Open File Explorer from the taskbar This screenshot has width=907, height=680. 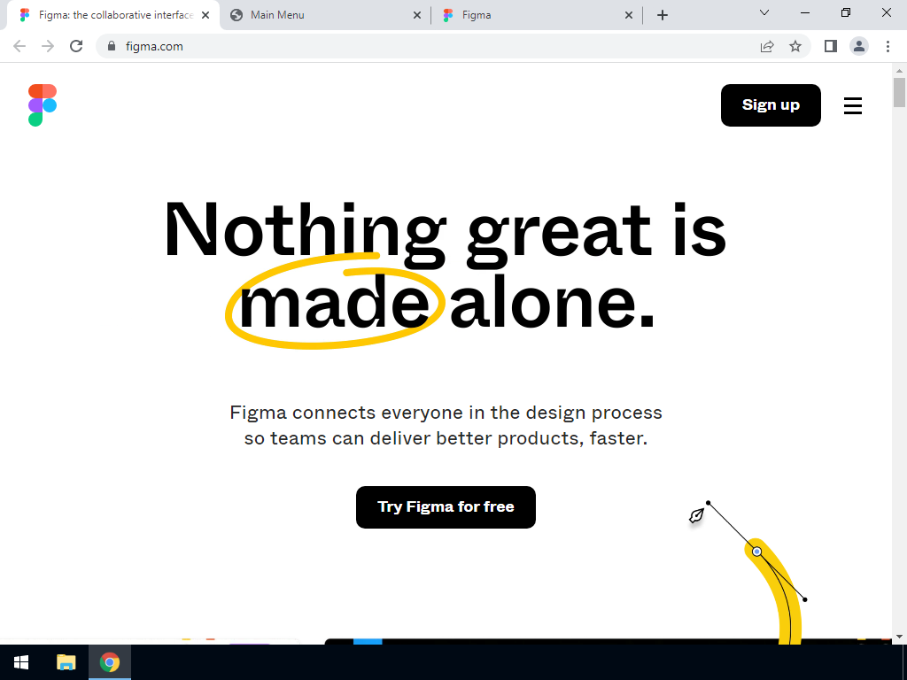[x=66, y=662]
